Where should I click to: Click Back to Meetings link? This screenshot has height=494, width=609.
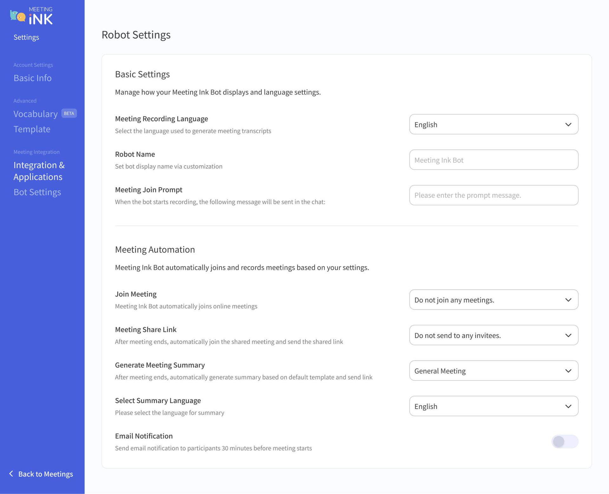45,474
